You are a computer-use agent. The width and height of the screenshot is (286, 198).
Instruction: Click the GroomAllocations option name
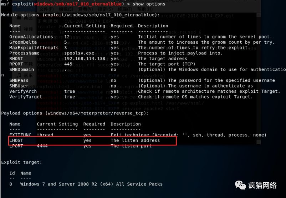(31, 37)
